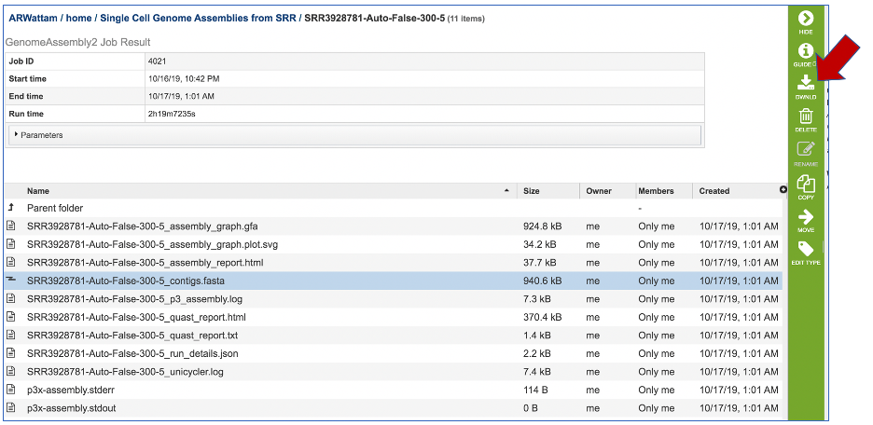This screenshot has width=873, height=425.
Task: Go to home breadcrumb link
Action: 79,19
